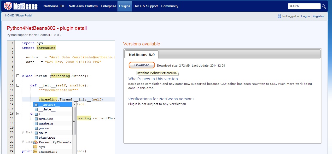Download the Python4NetBeans802 plugin
This screenshot has height=154, width=332.
(x=142, y=65)
